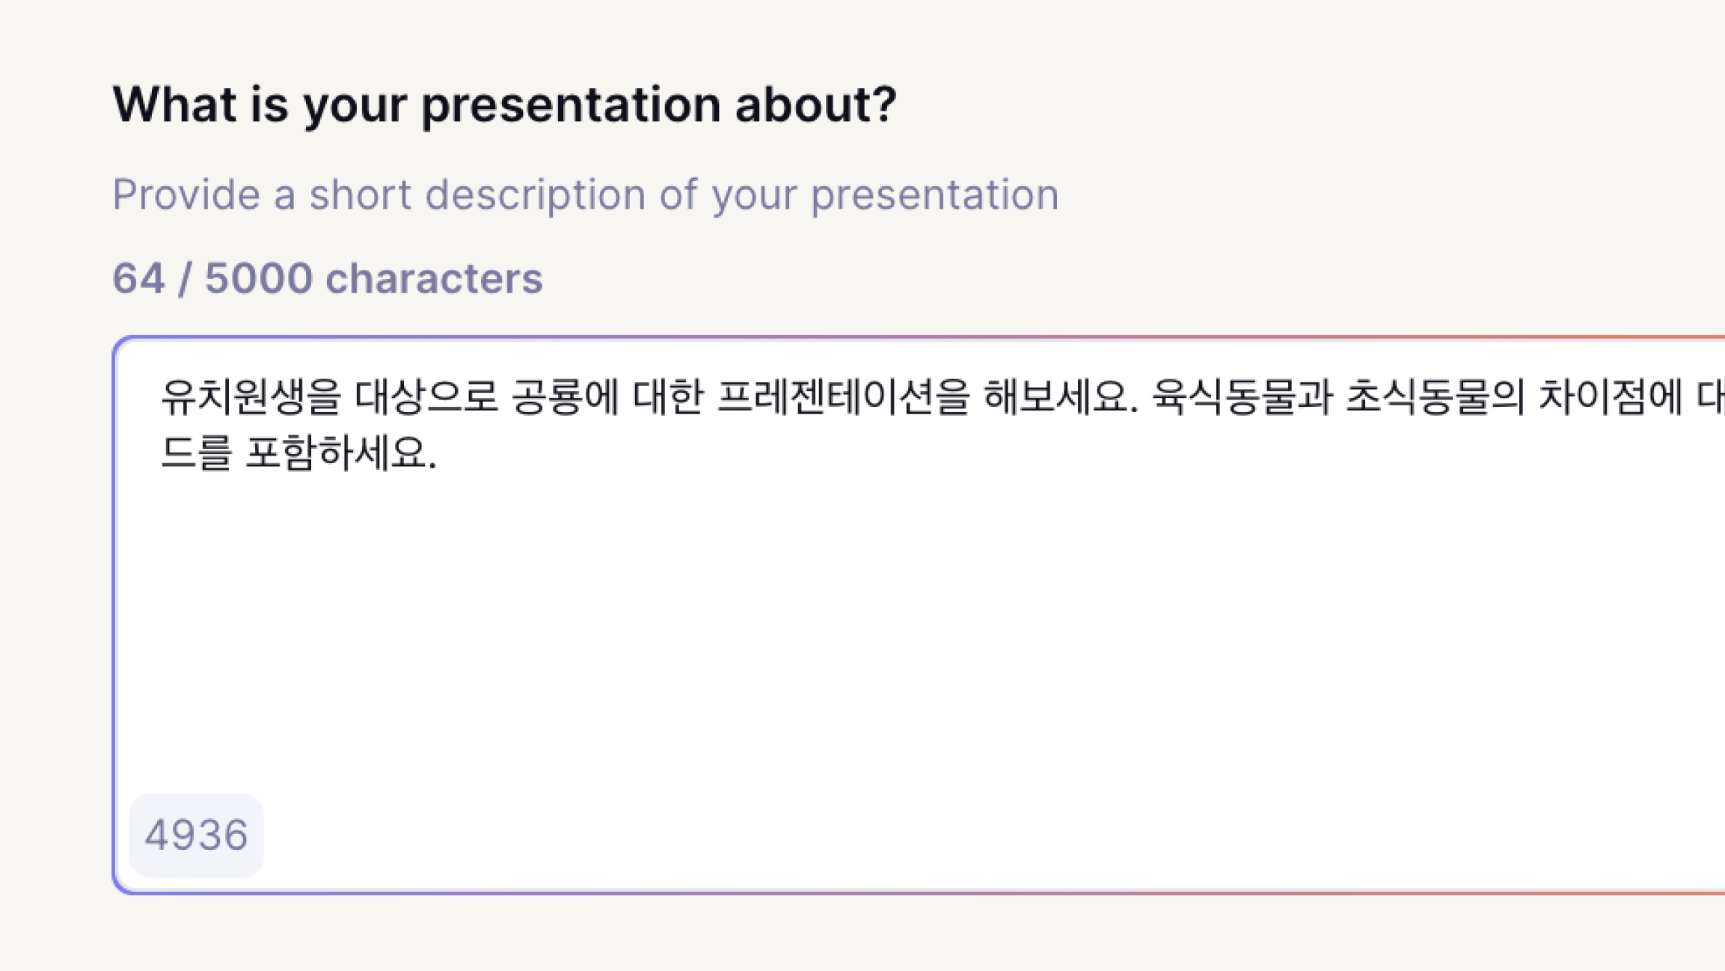Click the word '육식동물과' in the text

coord(1242,397)
